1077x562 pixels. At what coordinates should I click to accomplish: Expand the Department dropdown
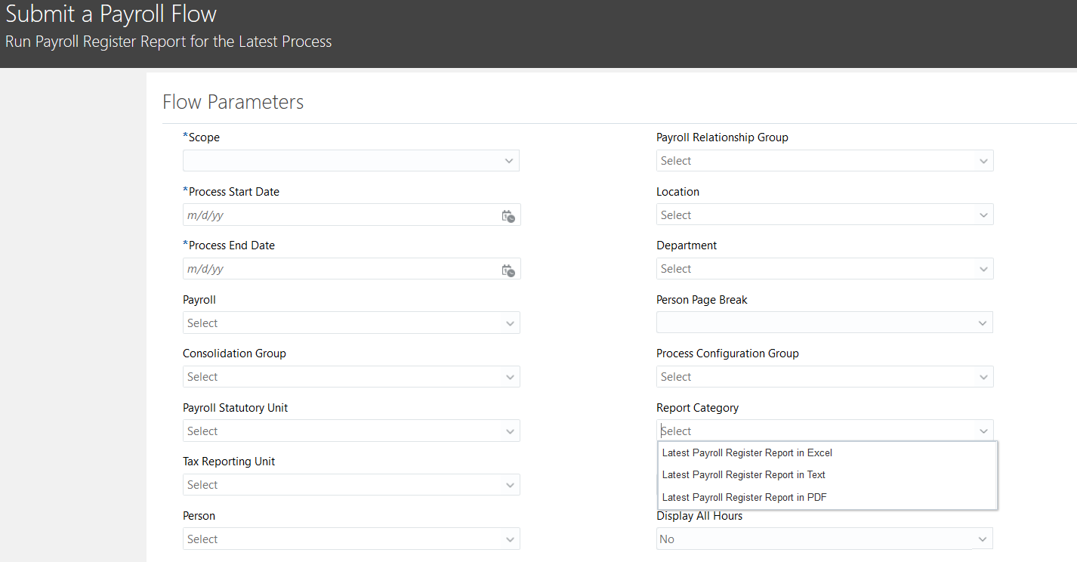pos(983,269)
